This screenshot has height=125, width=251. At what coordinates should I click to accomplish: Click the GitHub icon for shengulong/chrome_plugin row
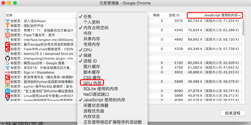click(x=8, y=58)
